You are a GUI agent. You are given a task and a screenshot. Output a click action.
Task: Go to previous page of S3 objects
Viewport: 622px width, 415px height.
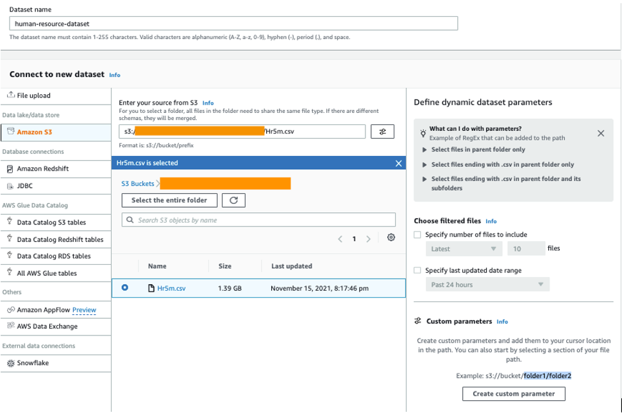tap(340, 239)
